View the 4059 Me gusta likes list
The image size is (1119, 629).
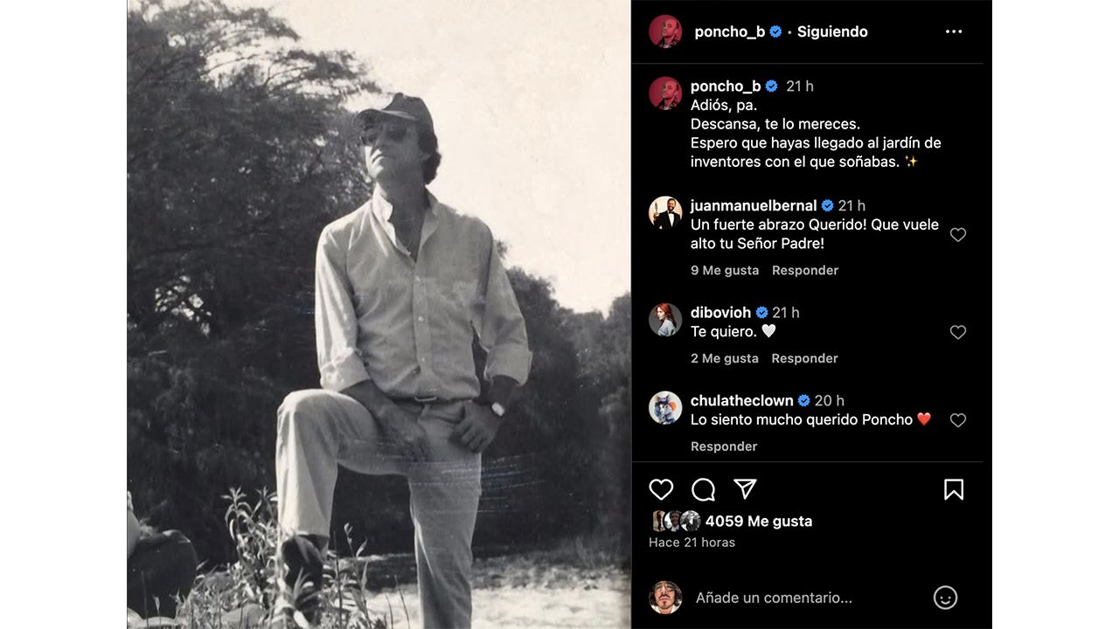[759, 522]
